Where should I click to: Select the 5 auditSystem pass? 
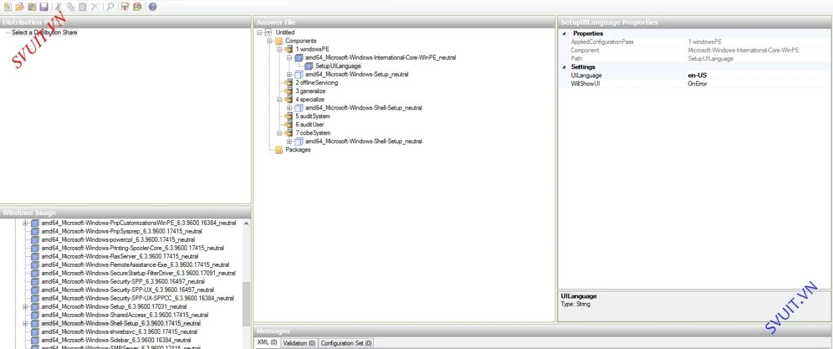point(313,116)
